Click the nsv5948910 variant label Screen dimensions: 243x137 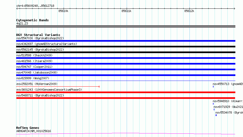[x=228, y=101]
